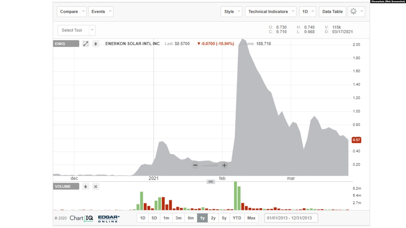Click the ENKS symbol label

click(x=66, y=44)
